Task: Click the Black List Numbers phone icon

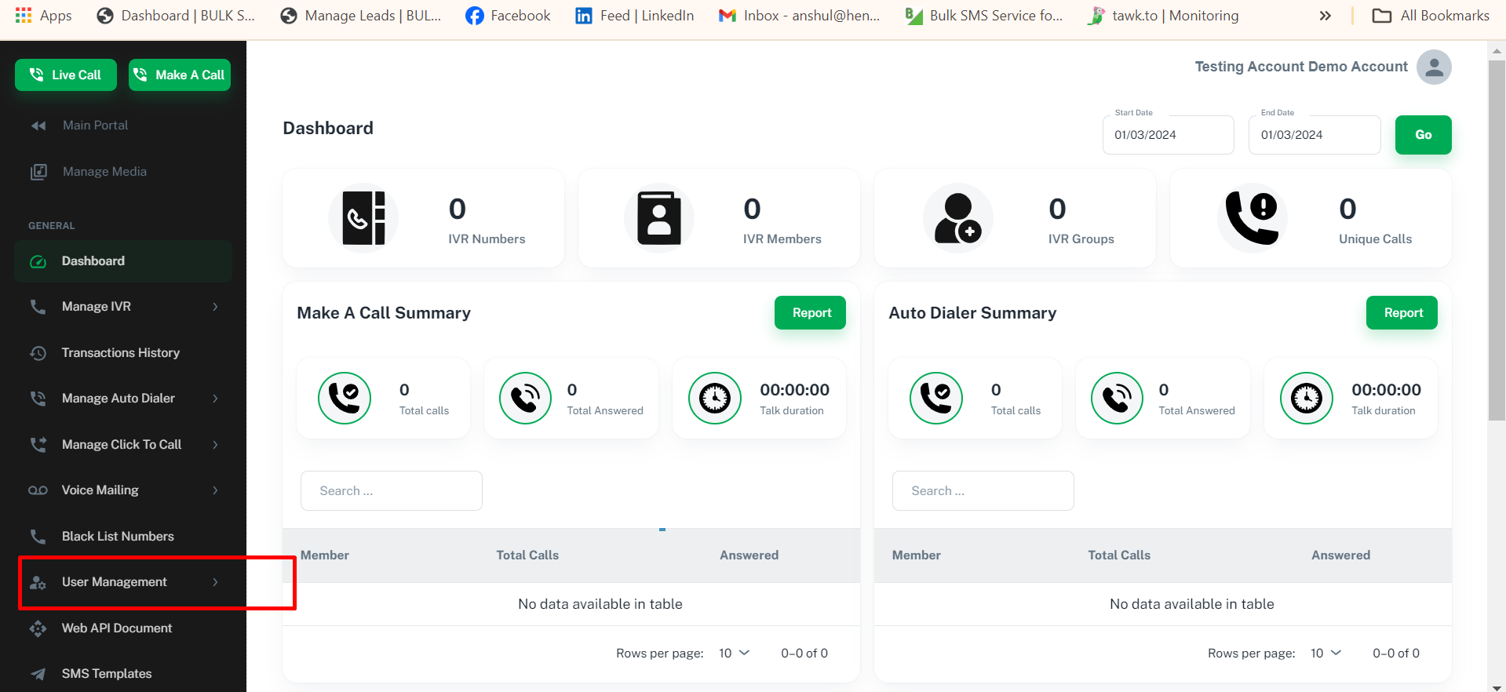Action: (x=38, y=537)
